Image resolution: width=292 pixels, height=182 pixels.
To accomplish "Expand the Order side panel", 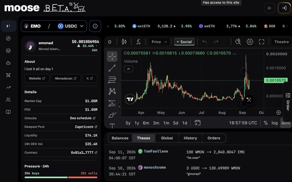I will click(x=288, y=102).
